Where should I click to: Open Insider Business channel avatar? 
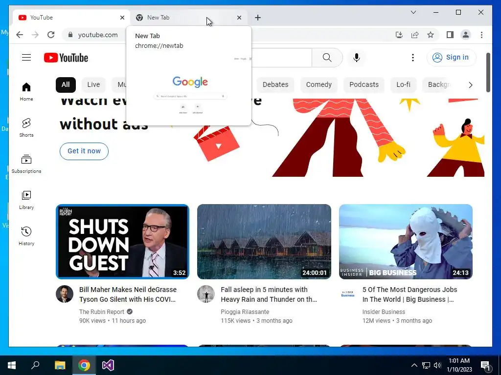coord(348,294)
